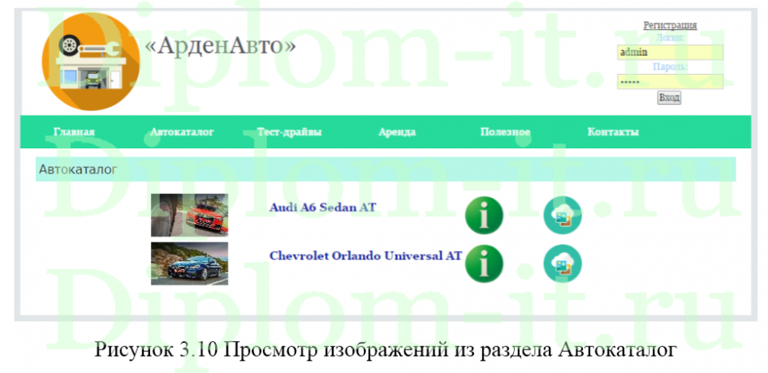Viewport: 768px width, 373px height.
Task: View image gallery for Audi A6 Sedan
Action: 562,215
